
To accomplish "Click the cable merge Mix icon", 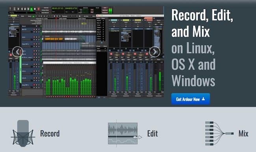I will point(219,134).
